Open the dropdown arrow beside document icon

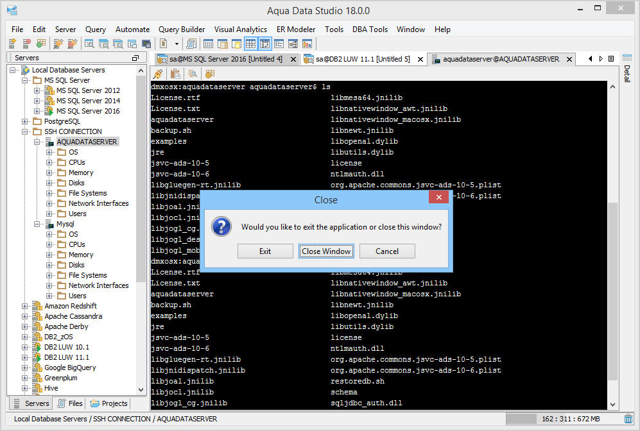point(177,44)
